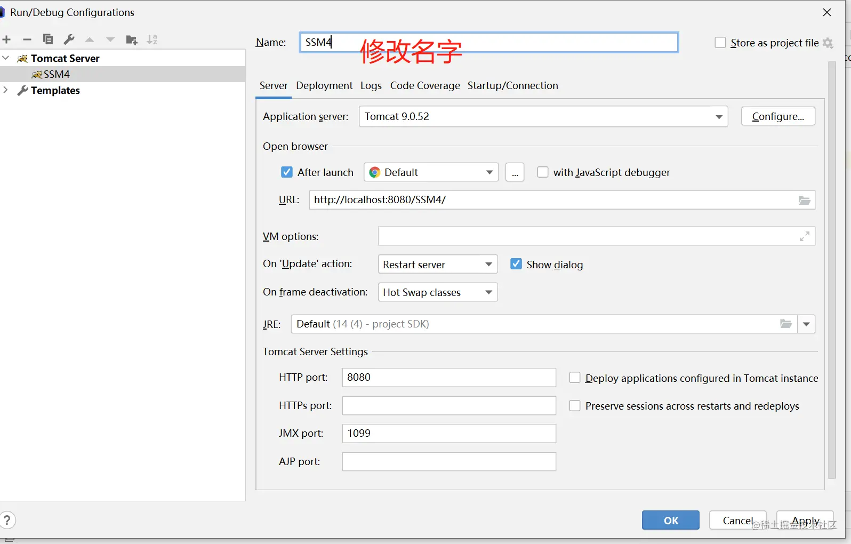Click the Cancel button
This screenshot has width=851, height=544.
point(738,520)
